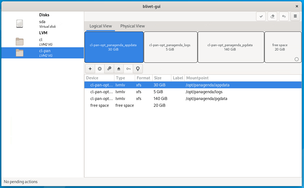Click the apply pending actions checkmark
304x188 pixels.
coord(261,16)
